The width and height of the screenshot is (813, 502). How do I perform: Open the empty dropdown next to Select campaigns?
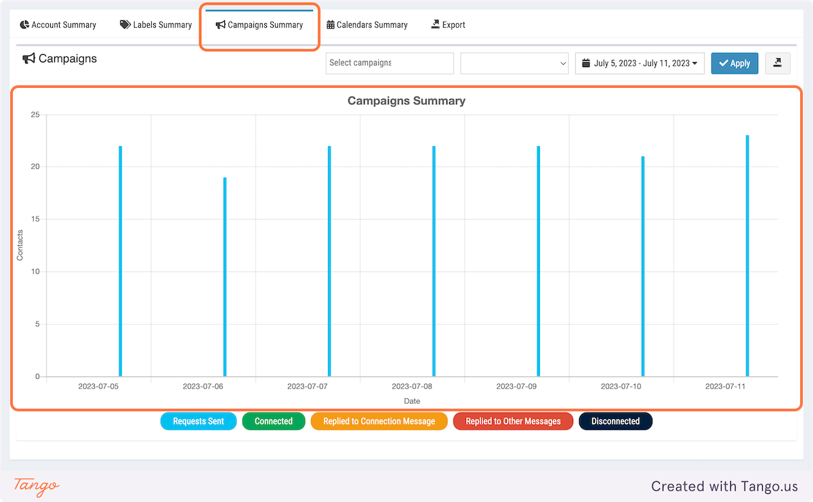pyautogui.click(x=515, y=63)
